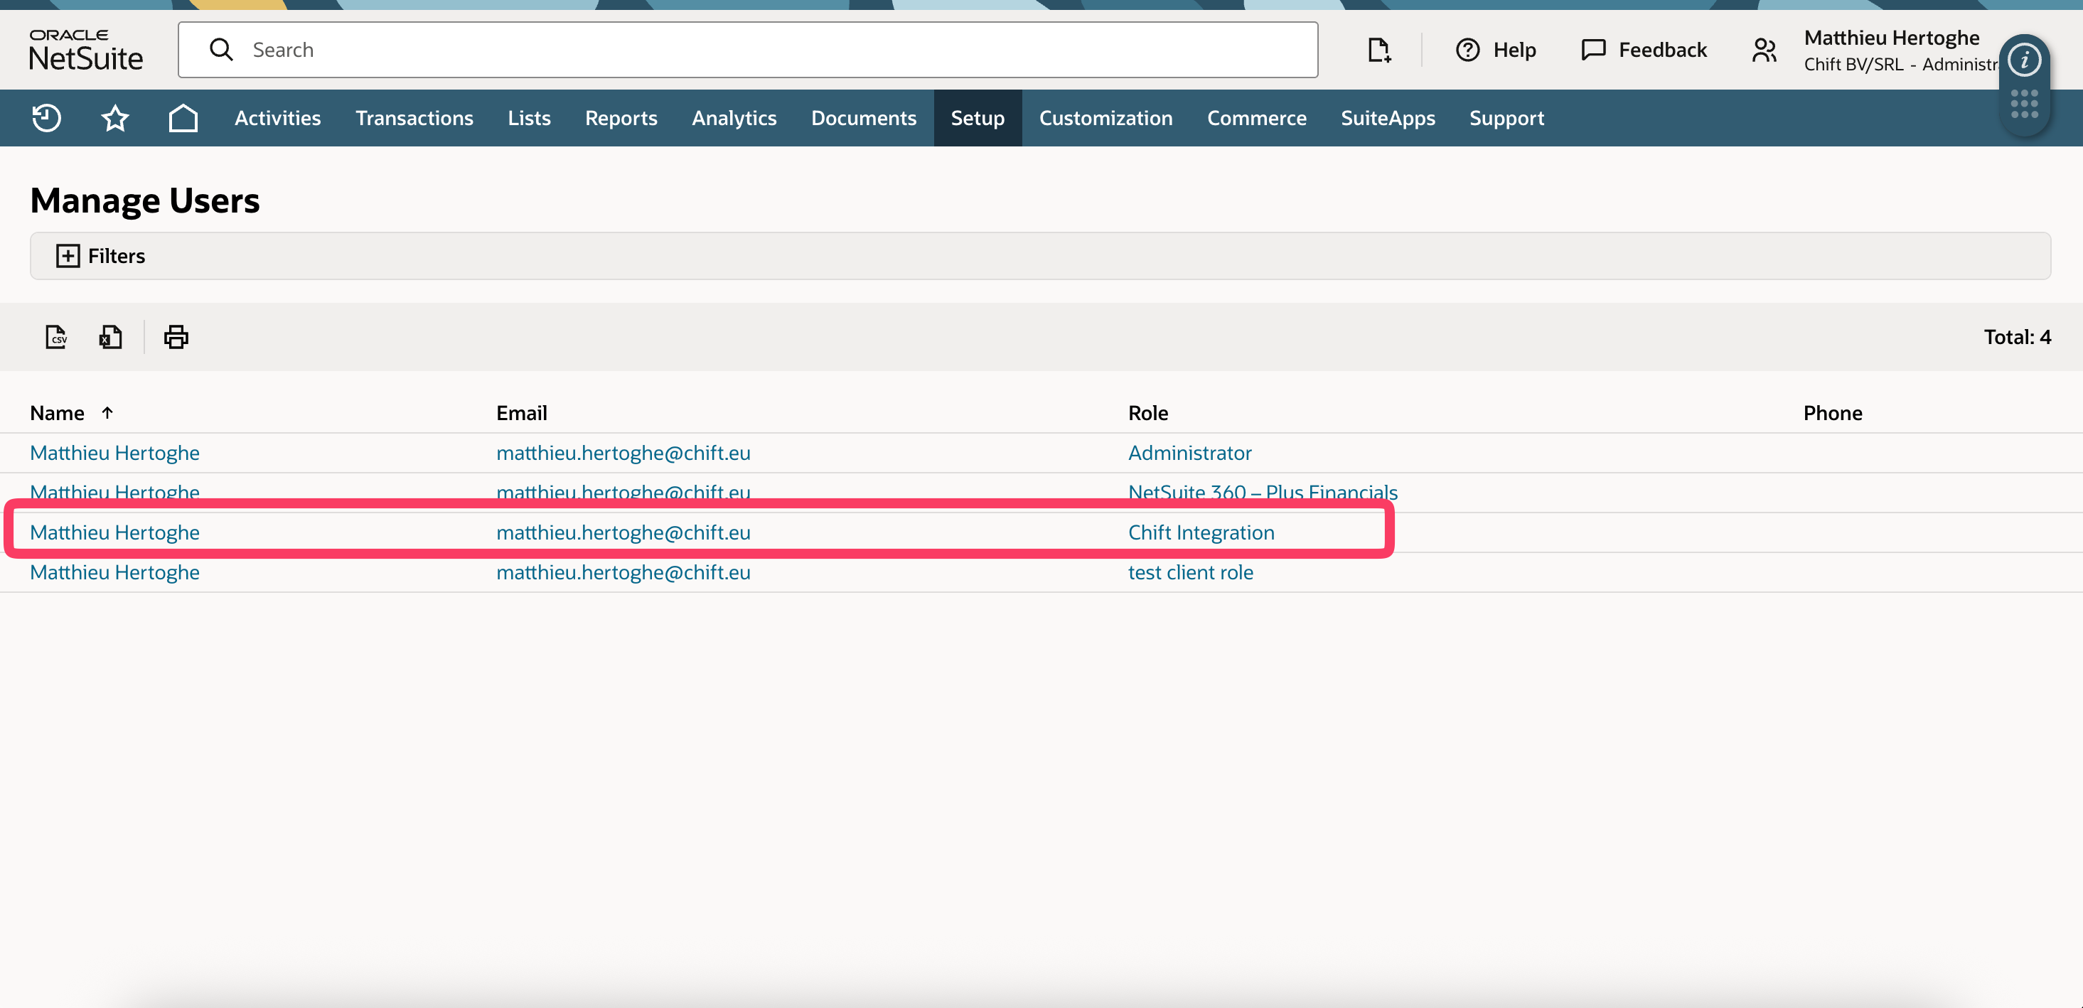Print the Manage Users list
This screenshot has width=2083, height=1008.
(176, 336)
